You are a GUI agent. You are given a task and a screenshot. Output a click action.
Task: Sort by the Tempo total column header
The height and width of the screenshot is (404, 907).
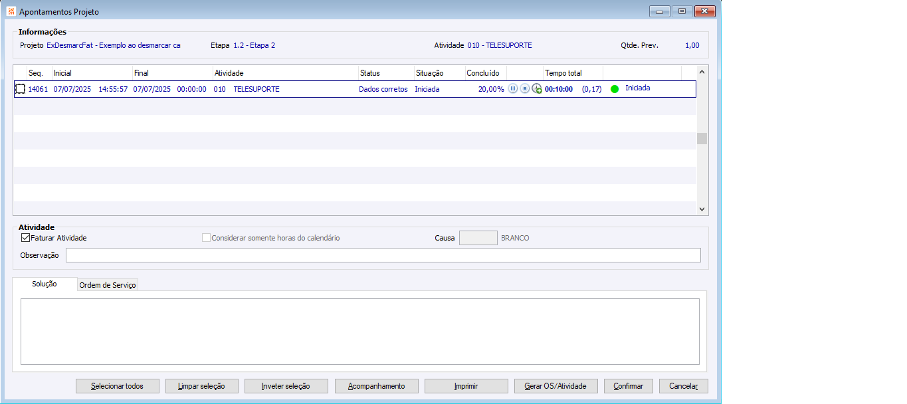pos(573,73)
